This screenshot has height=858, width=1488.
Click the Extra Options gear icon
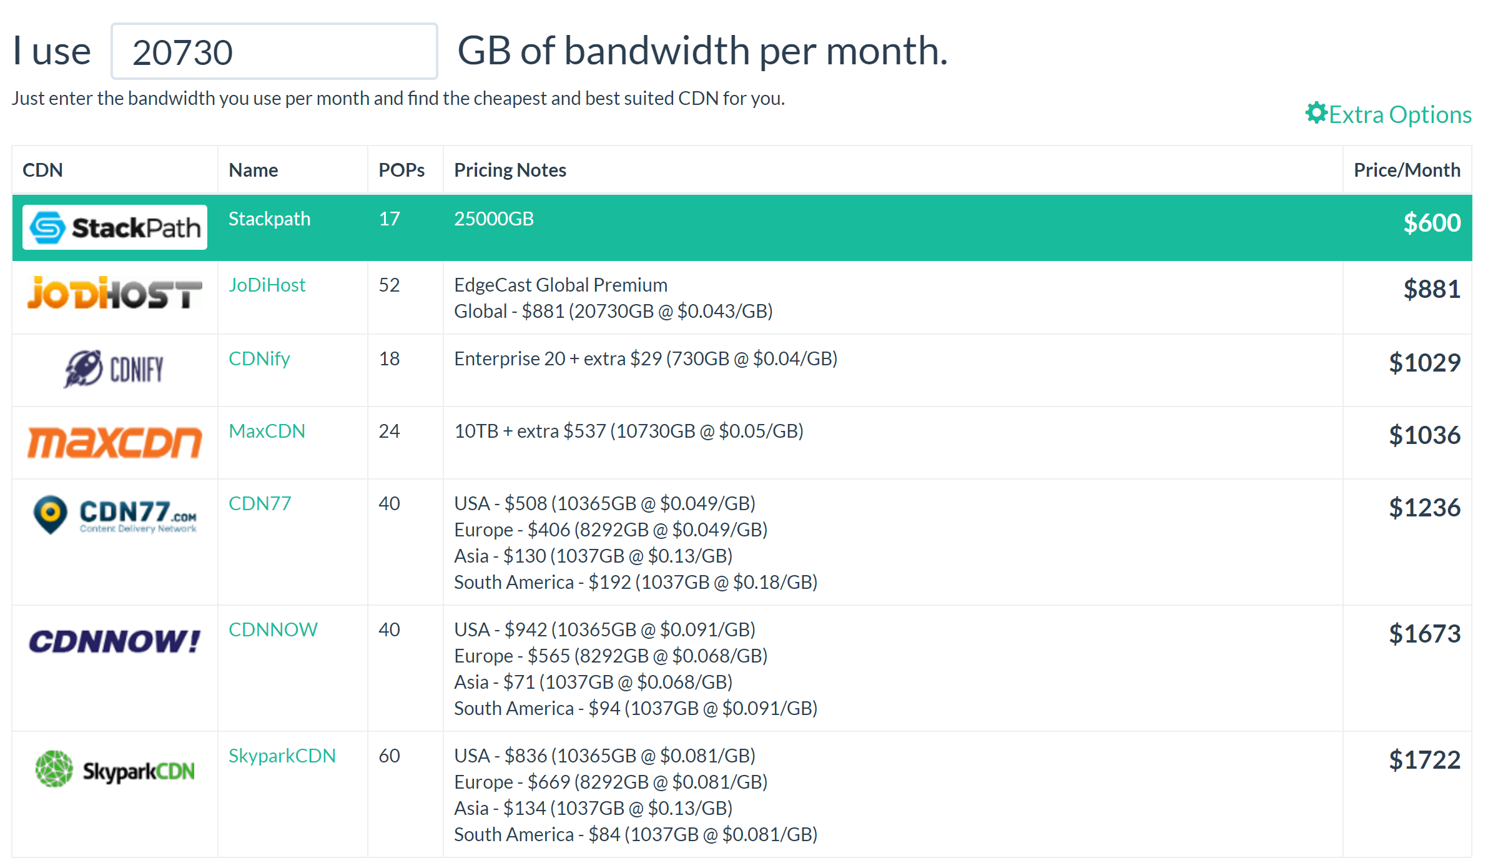pos(1316,113)
